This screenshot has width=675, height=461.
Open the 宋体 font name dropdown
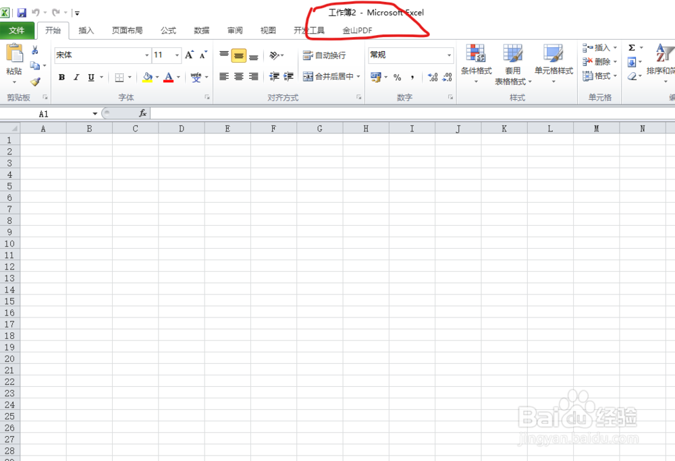[x=146, y=55]
